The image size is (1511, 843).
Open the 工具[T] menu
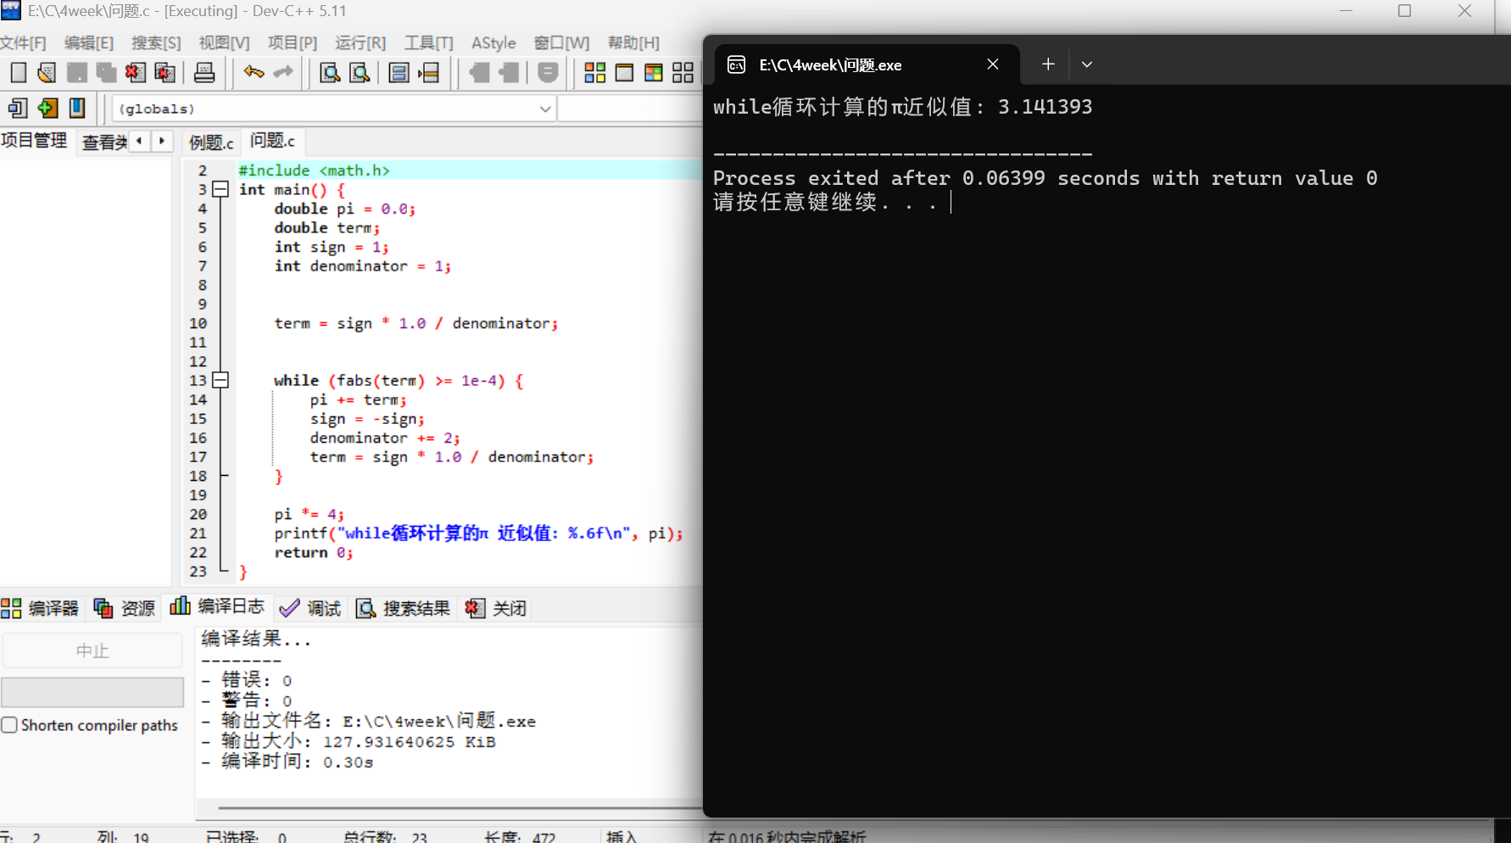[429, 43]
